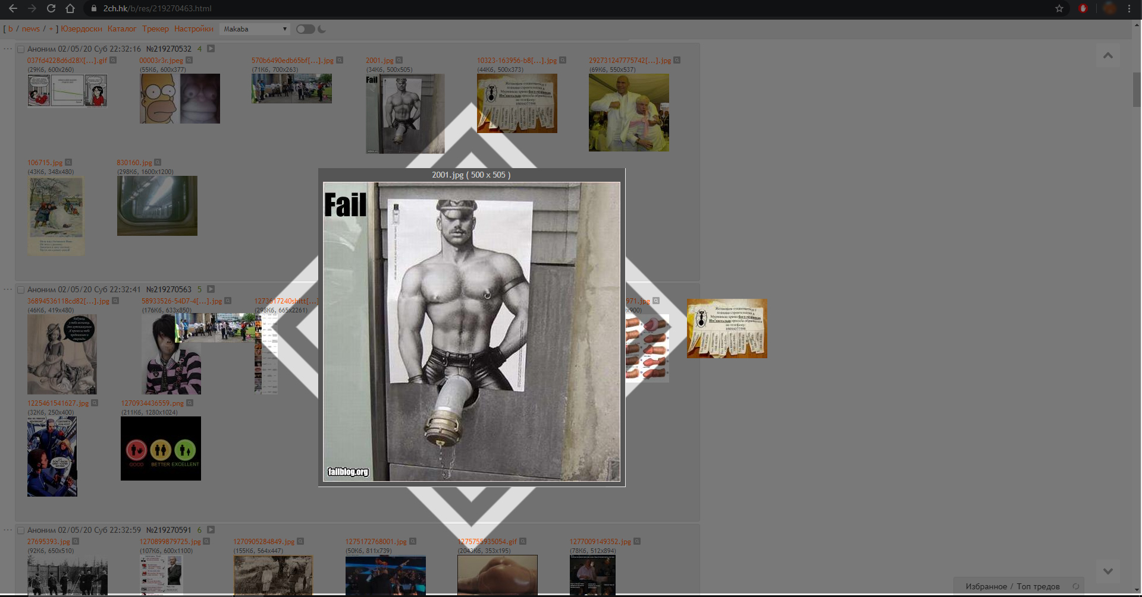
Task: Open the browser three-dot menu
Action: [1129, 8]
